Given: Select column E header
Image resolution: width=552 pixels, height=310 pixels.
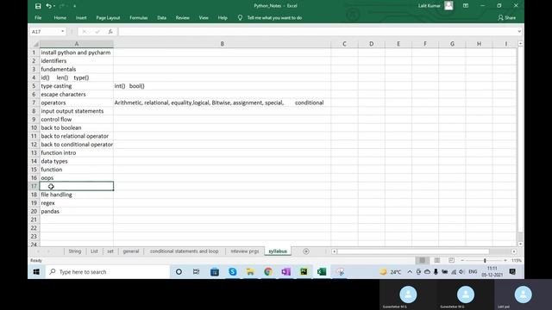Looking at the screenshot, I should coord(398,44).
